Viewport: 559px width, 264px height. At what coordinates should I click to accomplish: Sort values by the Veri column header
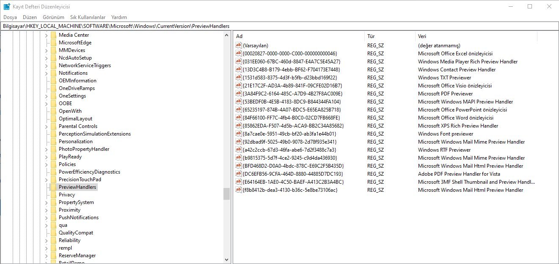click(476, 36)
